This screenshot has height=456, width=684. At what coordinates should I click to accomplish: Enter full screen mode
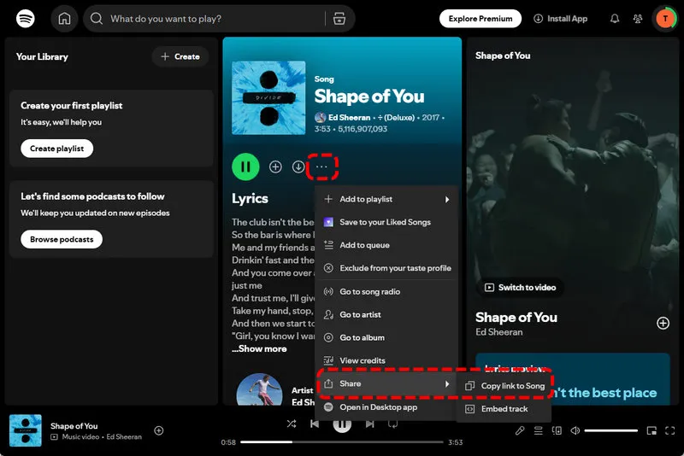click(670, 430)
